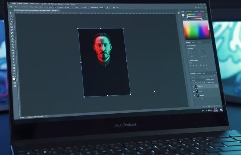Open the layer blend mode dropdown
Image resolution: width=241 pixels, height=155 pixels.
click(x=199, y=80)
